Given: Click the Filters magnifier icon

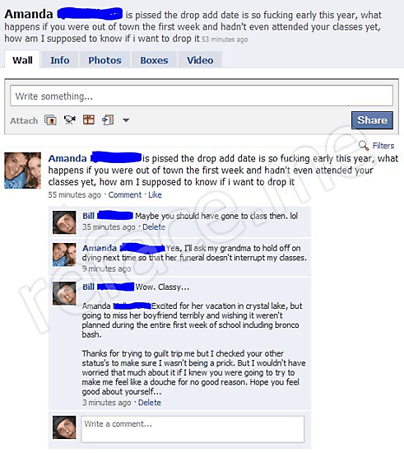Looking at the screenshot, I should pos(364,145).
